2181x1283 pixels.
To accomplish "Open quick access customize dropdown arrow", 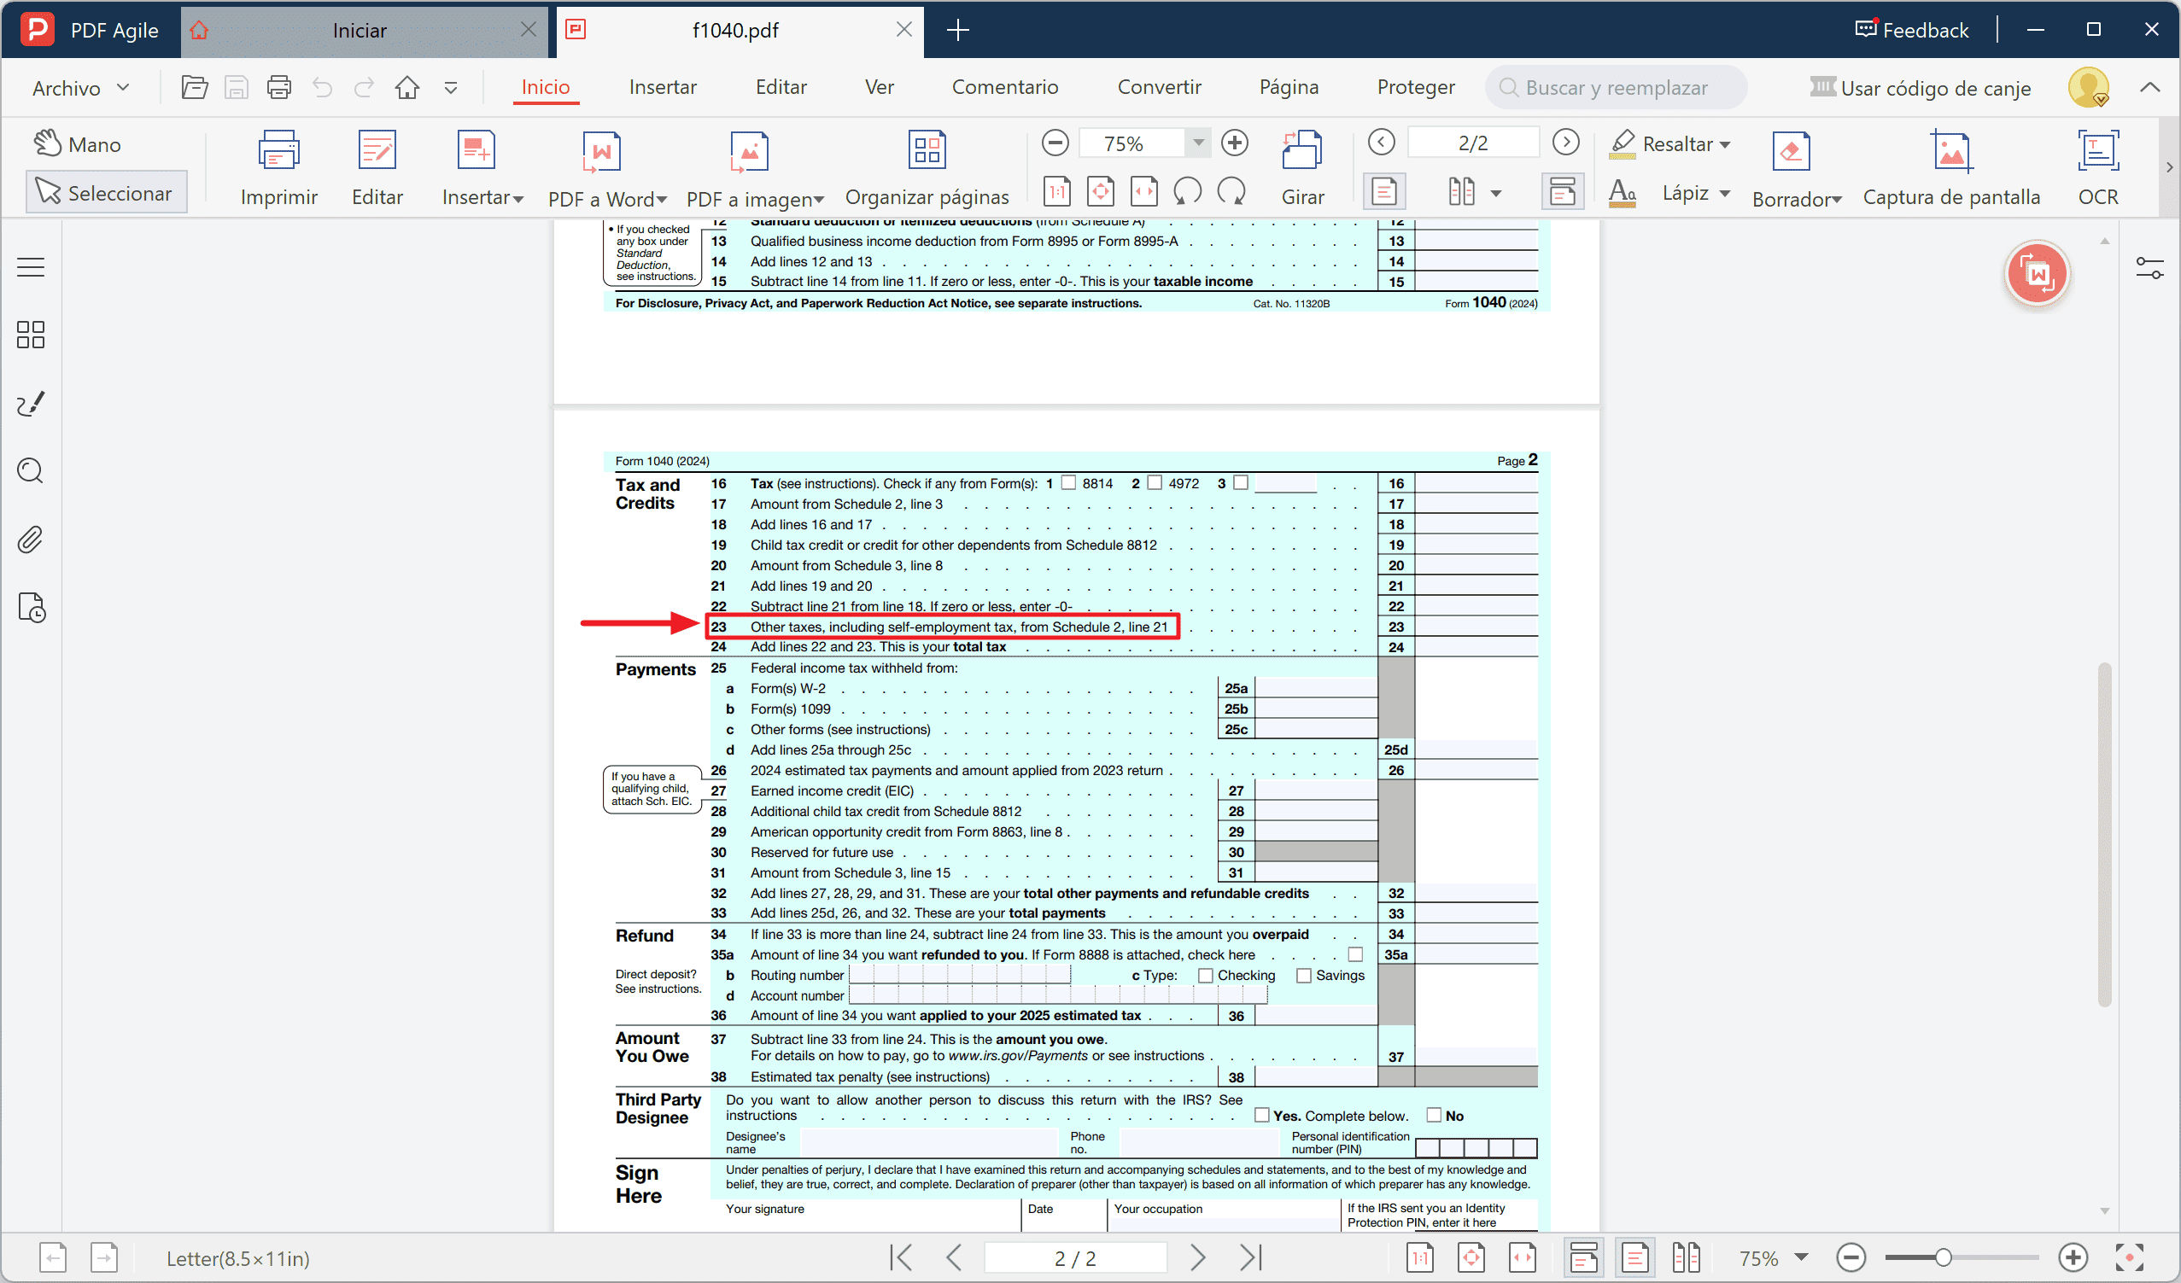I will (451, 87).
